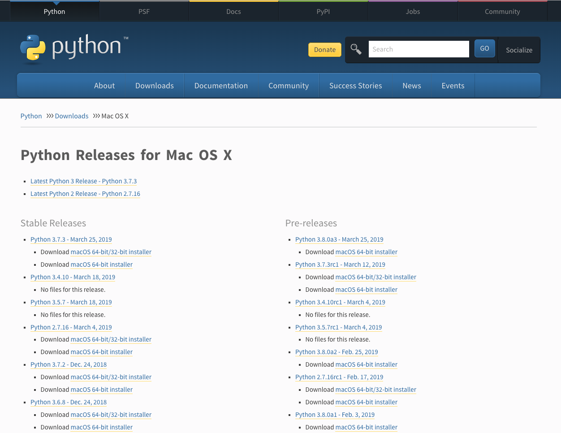Open Python 2.7.16rc1 - Feb. 17, 2019 pre-release
This screenshot has width=561, height=433.
coord(339,377)
